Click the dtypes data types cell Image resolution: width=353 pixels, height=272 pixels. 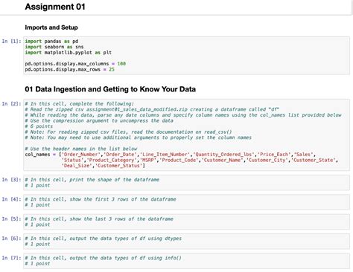[x=186, y=242]
